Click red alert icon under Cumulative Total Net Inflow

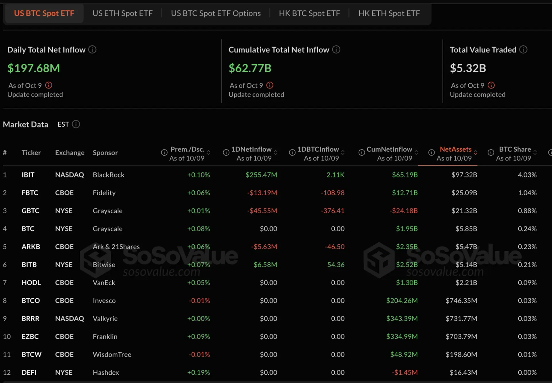pyautogui.click(x=270, y=85)
